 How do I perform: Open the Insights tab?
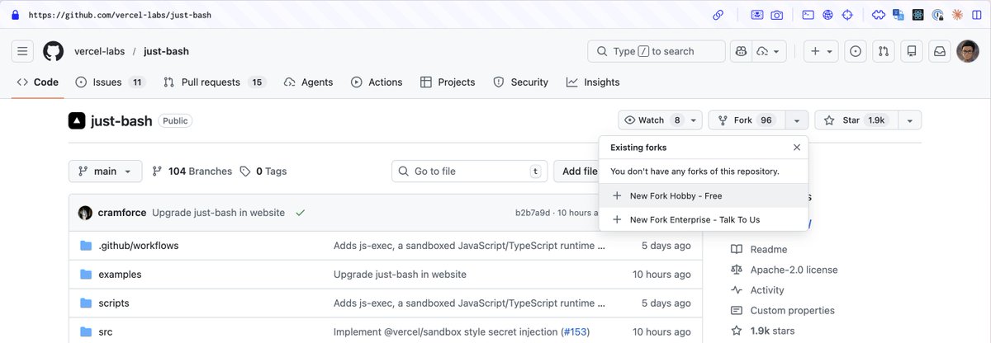click(x=593, y=82)
